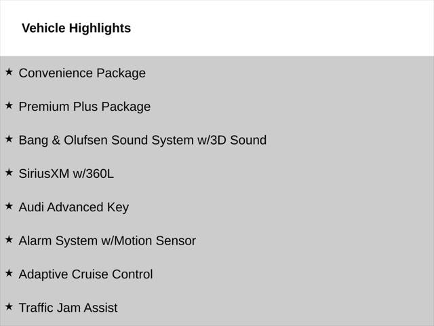Click the star bullet next to Premium Plus Package
The height and width of the screenshot is (326, 434).
coord(9,105)
